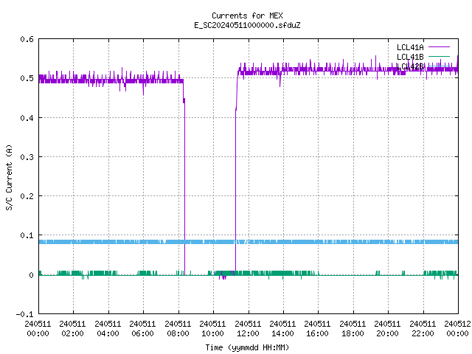The height and width of the screenshot is (354, 472).
Task: Click the y-axis tick label 0.4
Action: [x=27, y=118]
